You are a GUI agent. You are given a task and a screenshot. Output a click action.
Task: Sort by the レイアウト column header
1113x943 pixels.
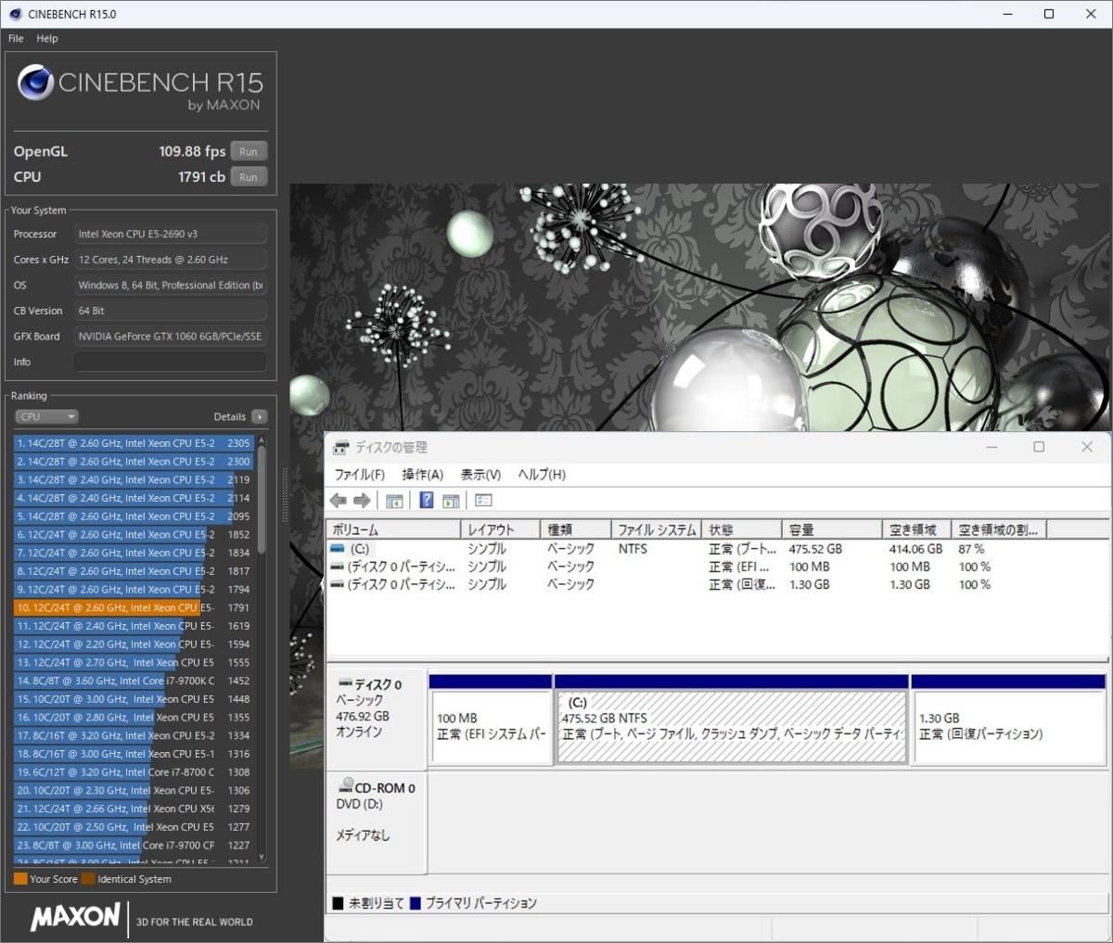pos(500,529)
